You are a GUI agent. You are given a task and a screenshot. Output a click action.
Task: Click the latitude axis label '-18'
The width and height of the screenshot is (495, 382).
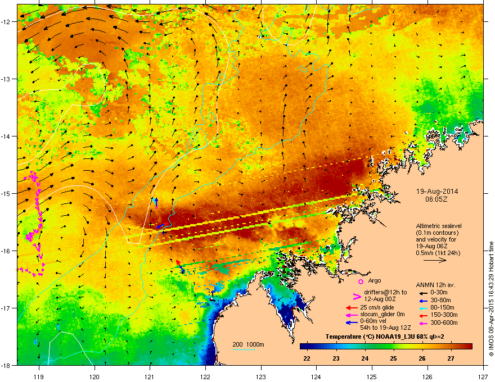click(x=6, y=365)
